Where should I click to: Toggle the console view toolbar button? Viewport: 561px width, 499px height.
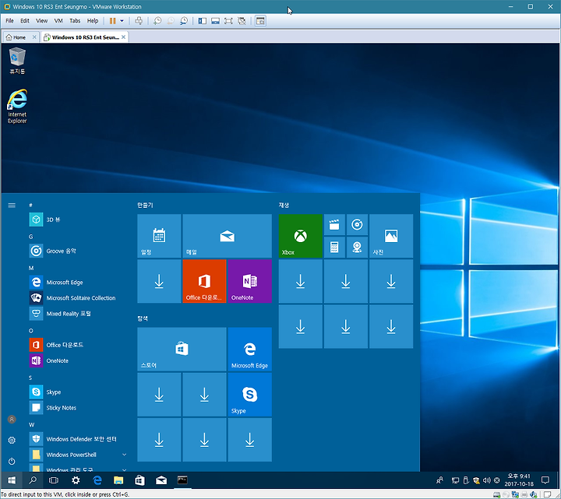pyautogui.click(x=260, y=21)
